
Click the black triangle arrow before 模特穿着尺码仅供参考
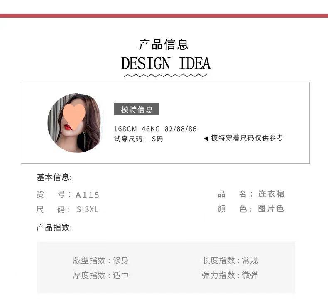coord(206,139)
